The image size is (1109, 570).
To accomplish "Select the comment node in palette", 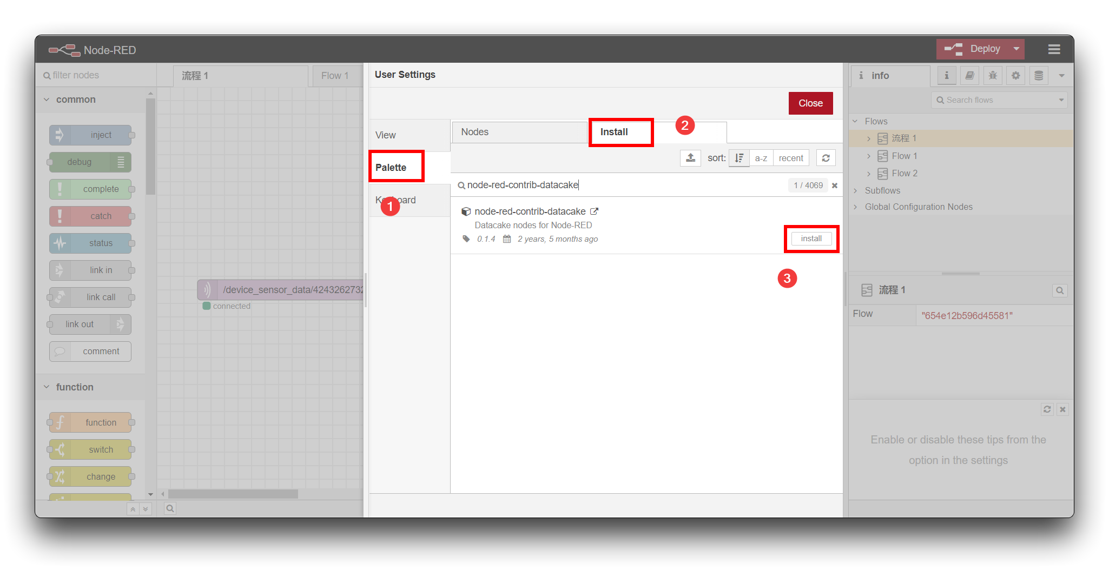I will (90, 351).
